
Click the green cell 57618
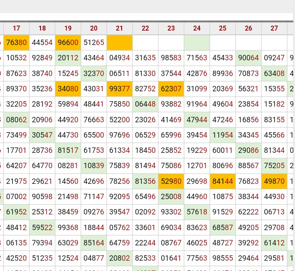click(x=197, y=212)
